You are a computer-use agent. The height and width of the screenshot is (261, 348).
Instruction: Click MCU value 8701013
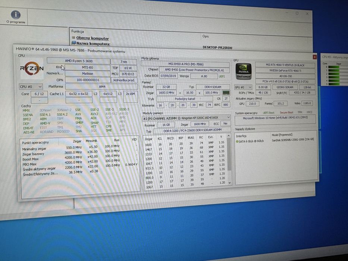128,74
